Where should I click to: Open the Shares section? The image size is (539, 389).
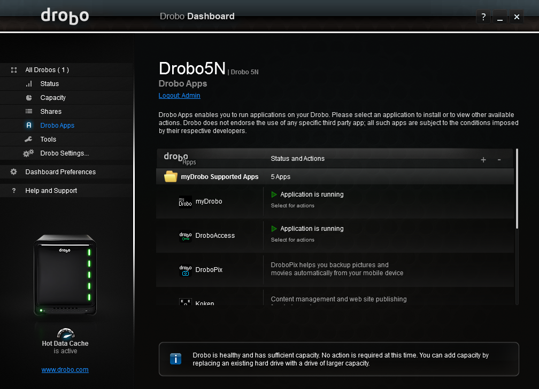click(51, 112)
